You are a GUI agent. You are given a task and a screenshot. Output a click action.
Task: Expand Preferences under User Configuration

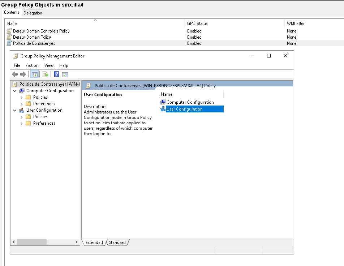[x=22, y=124]
